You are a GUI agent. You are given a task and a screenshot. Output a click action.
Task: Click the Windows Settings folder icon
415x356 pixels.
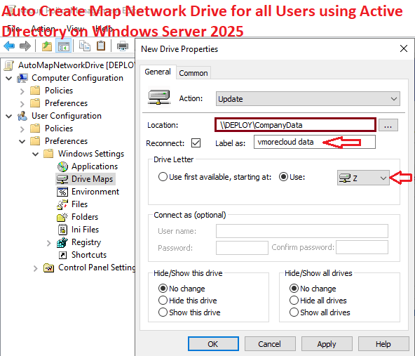coord(48,154)
